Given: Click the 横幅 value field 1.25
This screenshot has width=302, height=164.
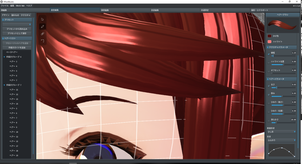Looking at the screenshot, I should 294,53.
